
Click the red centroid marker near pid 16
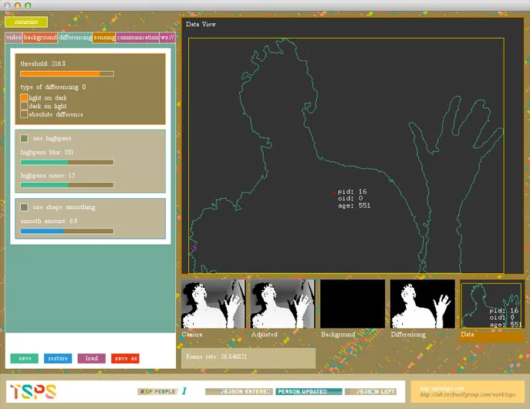coord(333,194)
